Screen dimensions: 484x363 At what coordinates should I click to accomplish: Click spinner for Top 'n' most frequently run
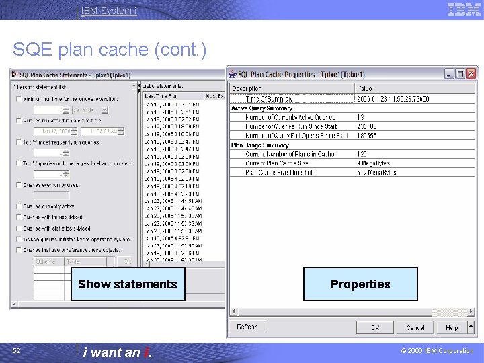66,153
